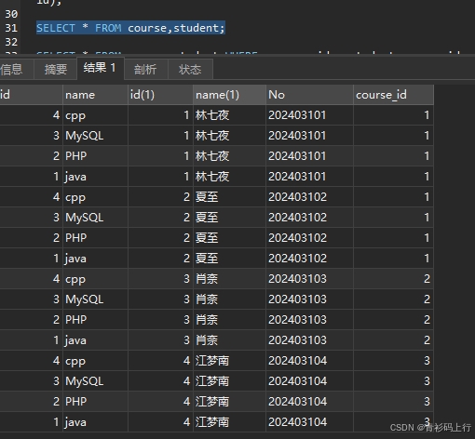The width and height of the screenshot is (475, 439).
Task: Click the No column header
Action: click(309, 95)
